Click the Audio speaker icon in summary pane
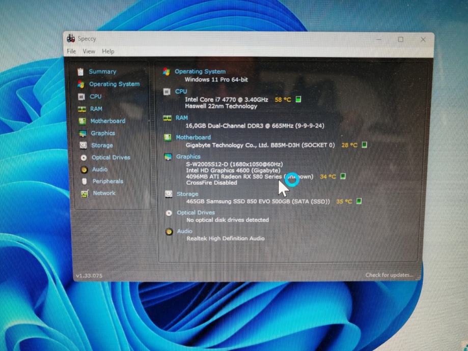Image resolution: width=468 pixels, height=351 pixels. pos(169,232)
